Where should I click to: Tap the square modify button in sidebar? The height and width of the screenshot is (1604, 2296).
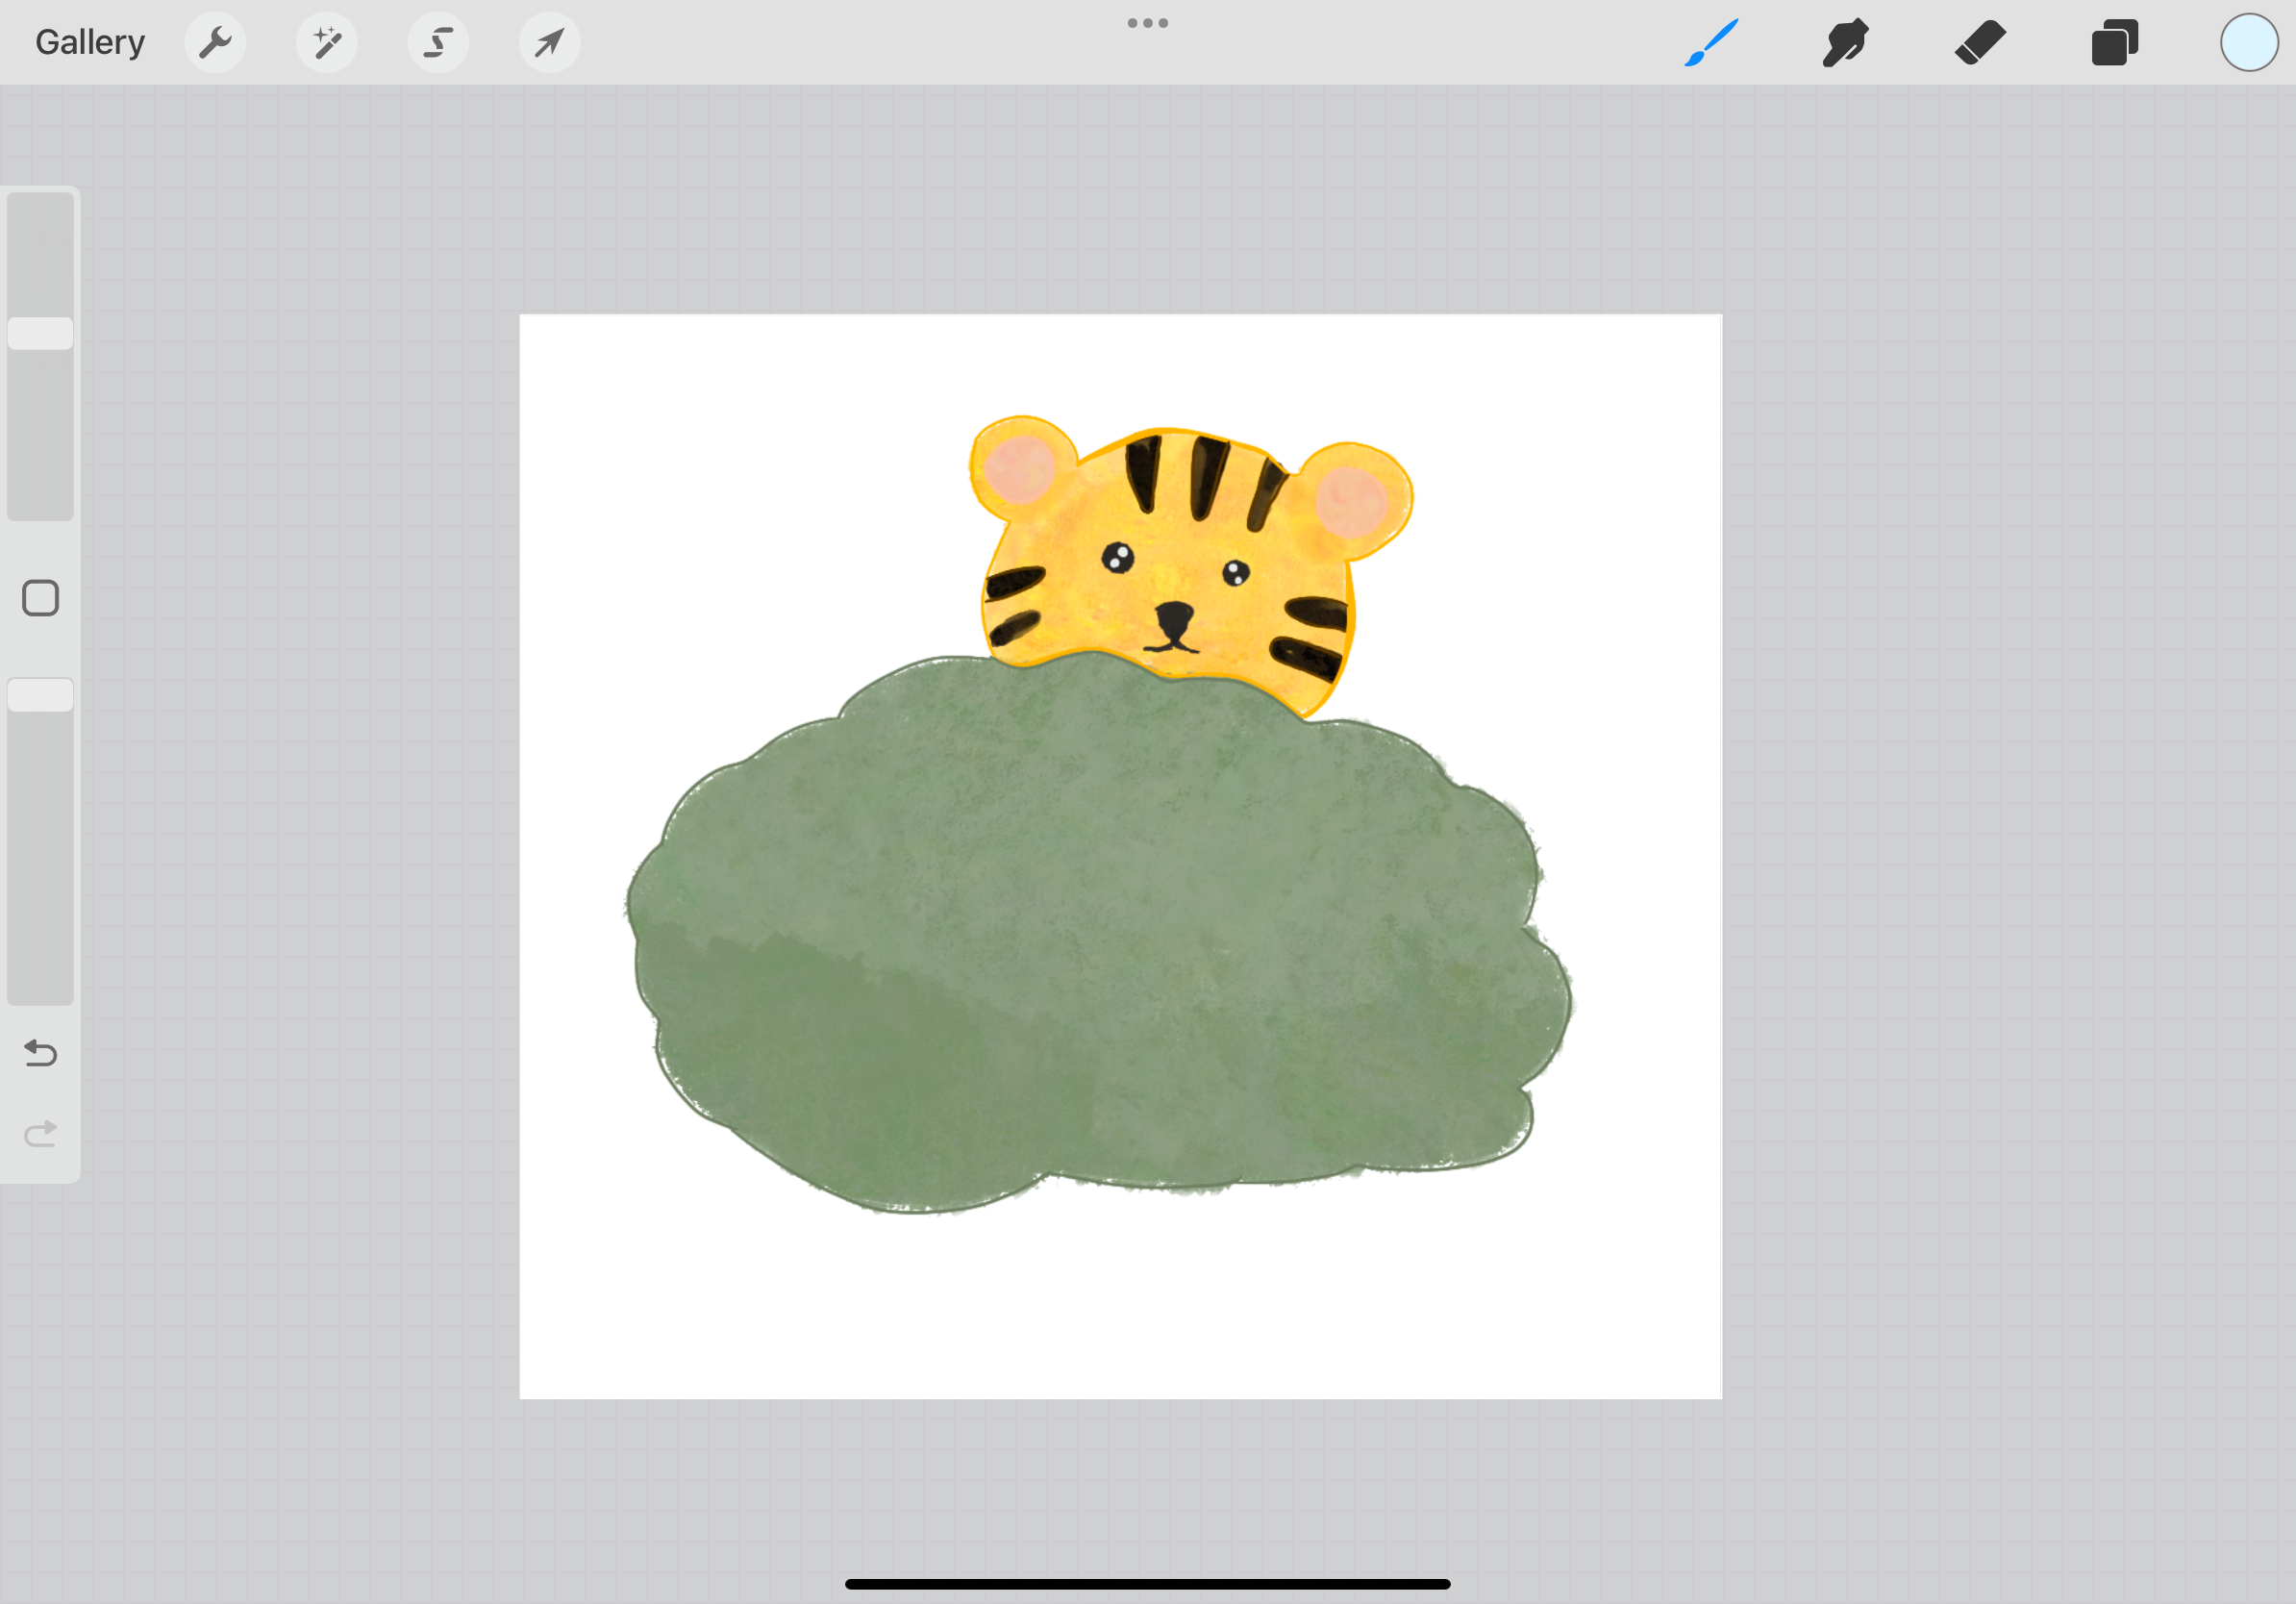point(40,597)
